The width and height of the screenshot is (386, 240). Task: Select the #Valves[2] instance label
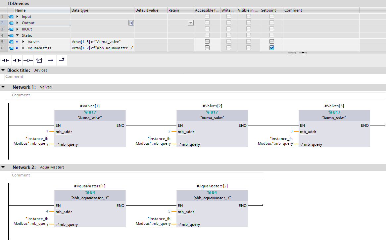[212, 106]
